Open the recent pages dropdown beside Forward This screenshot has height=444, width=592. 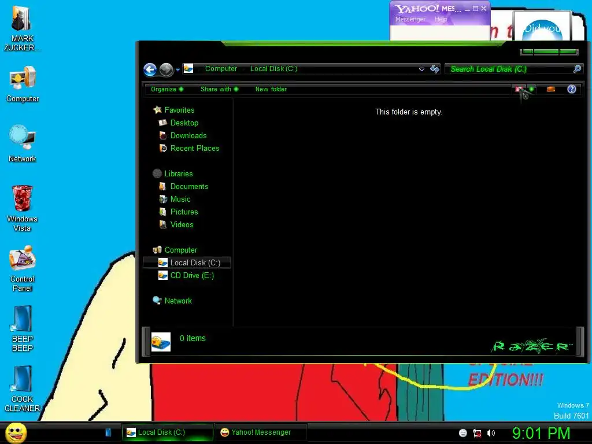[x=177, y=70]
